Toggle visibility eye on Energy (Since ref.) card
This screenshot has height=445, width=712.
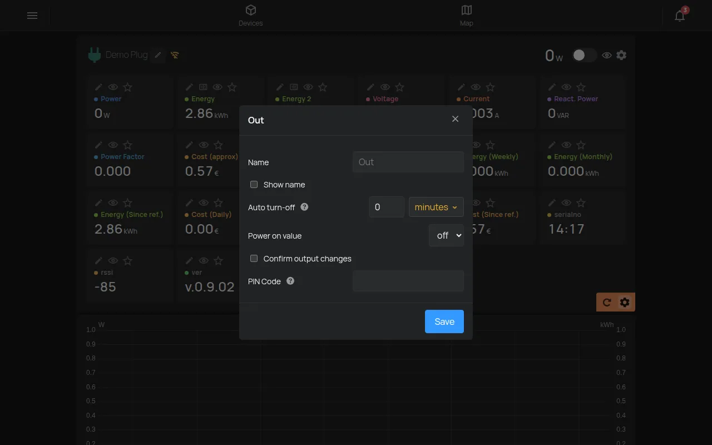[113, 203]
